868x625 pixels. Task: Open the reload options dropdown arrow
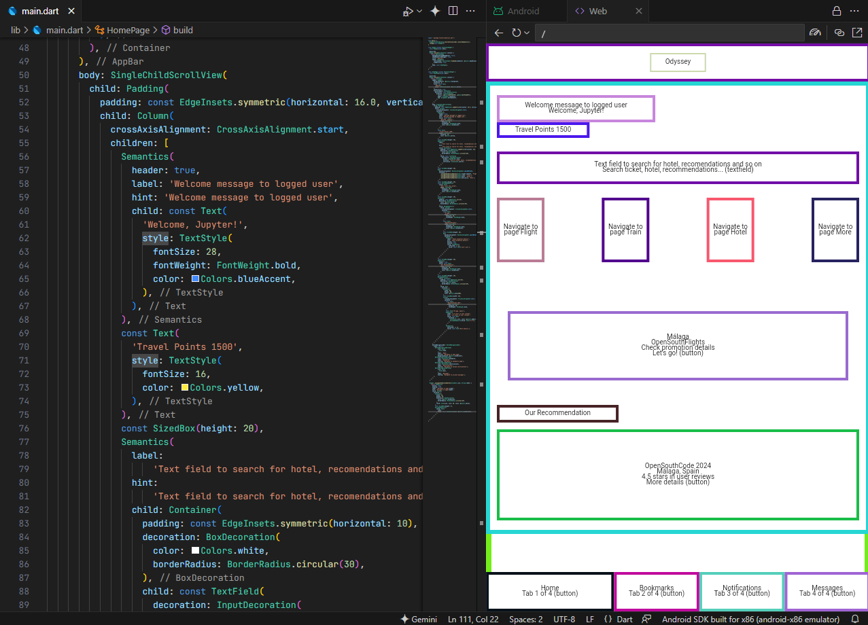[x=527, y=33]
